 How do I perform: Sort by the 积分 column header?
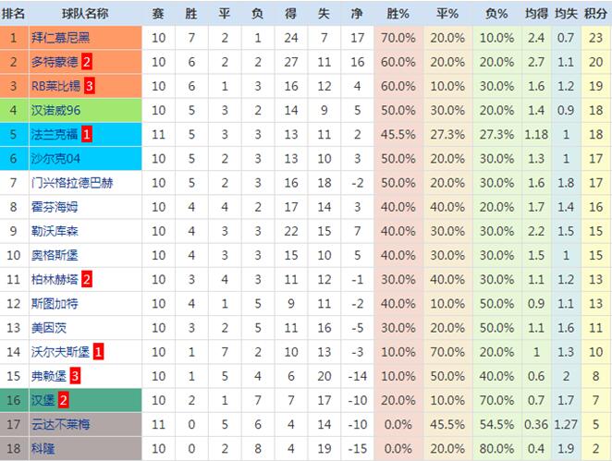point(595,14)
